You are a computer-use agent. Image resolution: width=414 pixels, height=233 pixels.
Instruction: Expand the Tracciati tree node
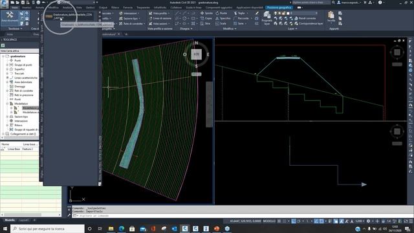tap(7, 73)
